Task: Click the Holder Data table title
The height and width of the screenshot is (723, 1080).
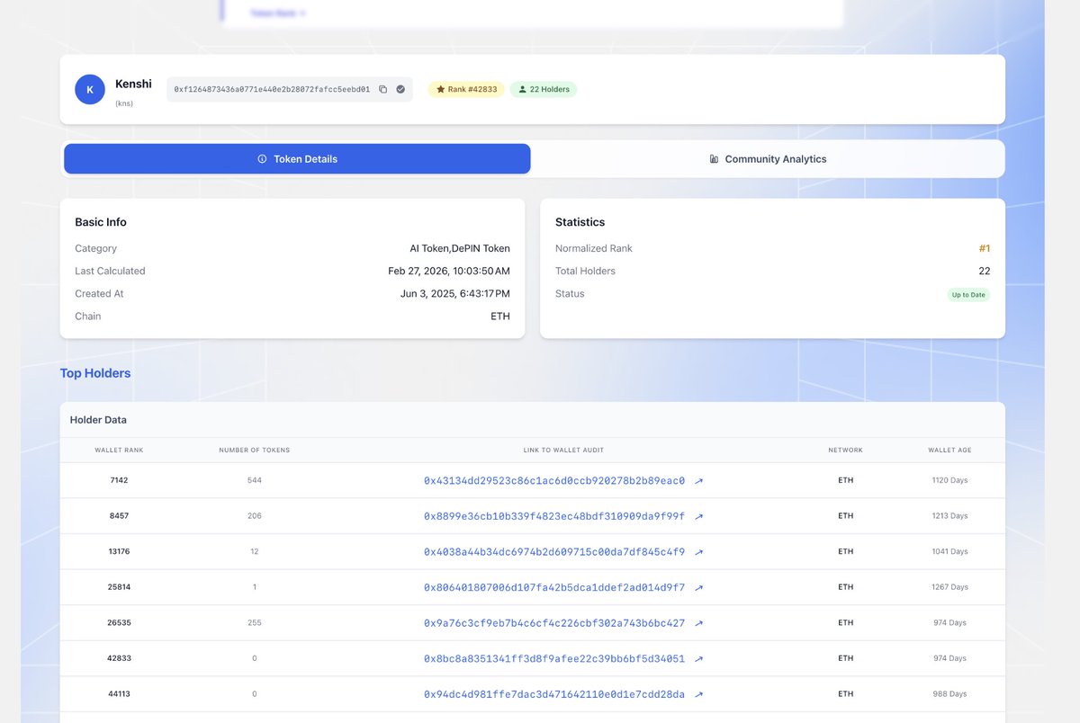Action: pyautogui.click(x=98, y=420)
